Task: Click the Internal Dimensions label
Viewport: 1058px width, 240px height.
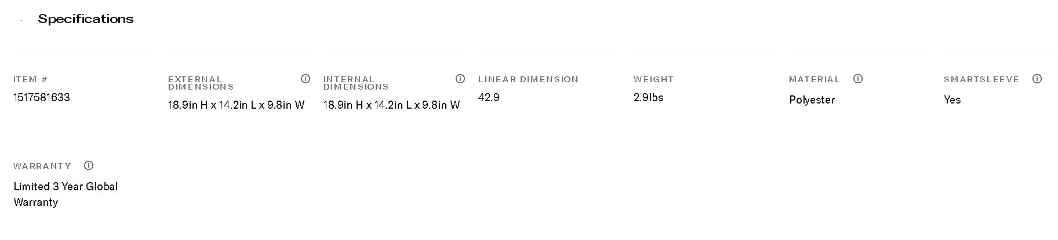Action: pyautogui.click(x=355, y=83)
